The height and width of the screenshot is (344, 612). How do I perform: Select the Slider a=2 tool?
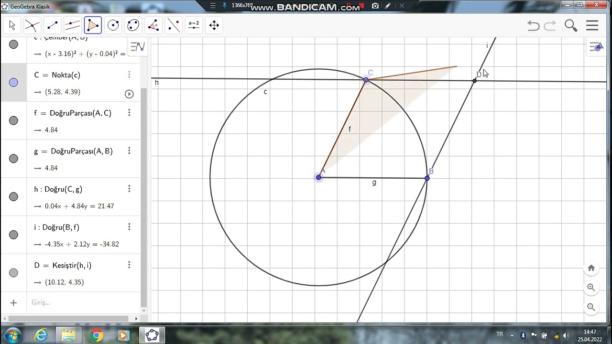point(194,25)
